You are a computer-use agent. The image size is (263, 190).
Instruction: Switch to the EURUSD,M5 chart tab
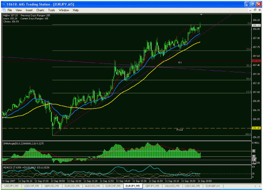72,186
